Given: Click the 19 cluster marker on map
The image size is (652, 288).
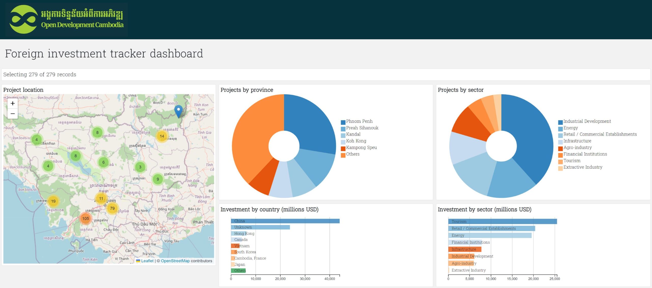Looking at the screenshot, I should coord(53,201).
